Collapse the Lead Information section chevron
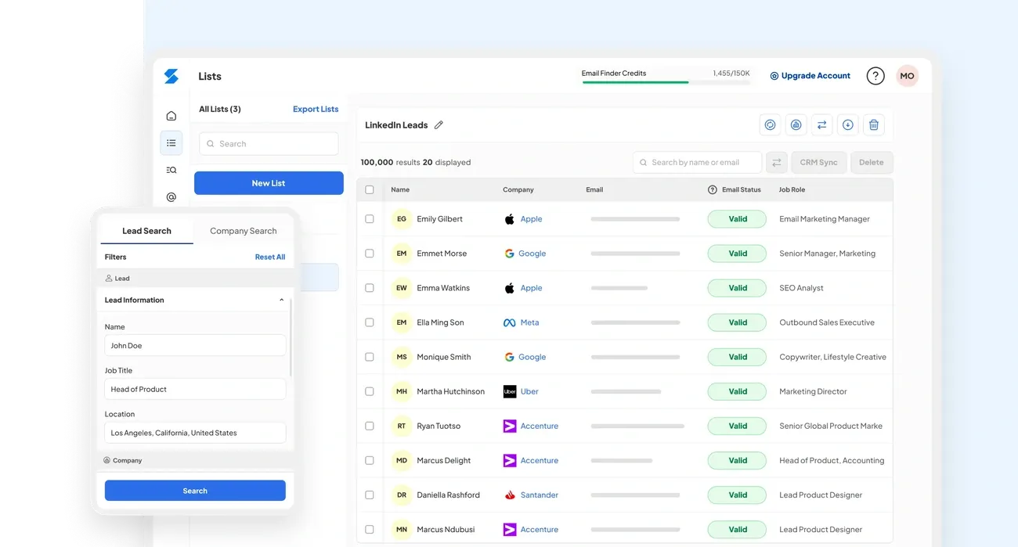1018x547 pixels. 281,300
